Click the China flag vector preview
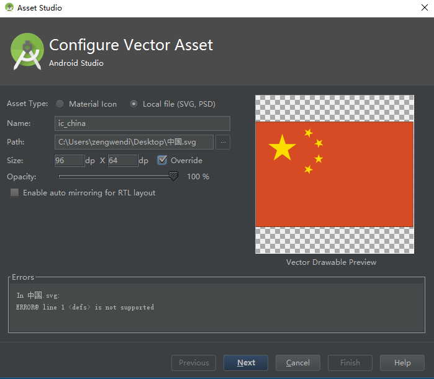Viewport: 434px width, 379px height. pyautogui.click(x=335, y=174)
